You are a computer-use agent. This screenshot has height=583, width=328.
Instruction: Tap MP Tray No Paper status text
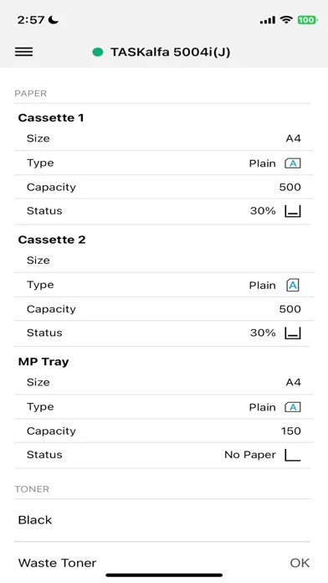click(250, 455)
